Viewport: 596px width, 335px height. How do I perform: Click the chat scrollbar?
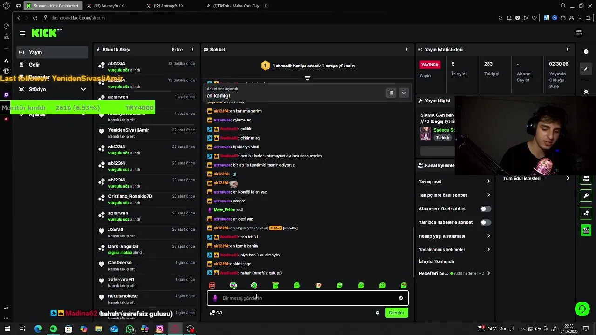[413, 252]
